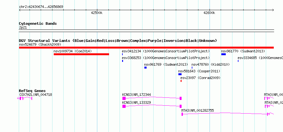The width and height of the screenshot is (283, 132).
Task: Click the 42600k ruler tick label
Action: [x=209, y=13]
